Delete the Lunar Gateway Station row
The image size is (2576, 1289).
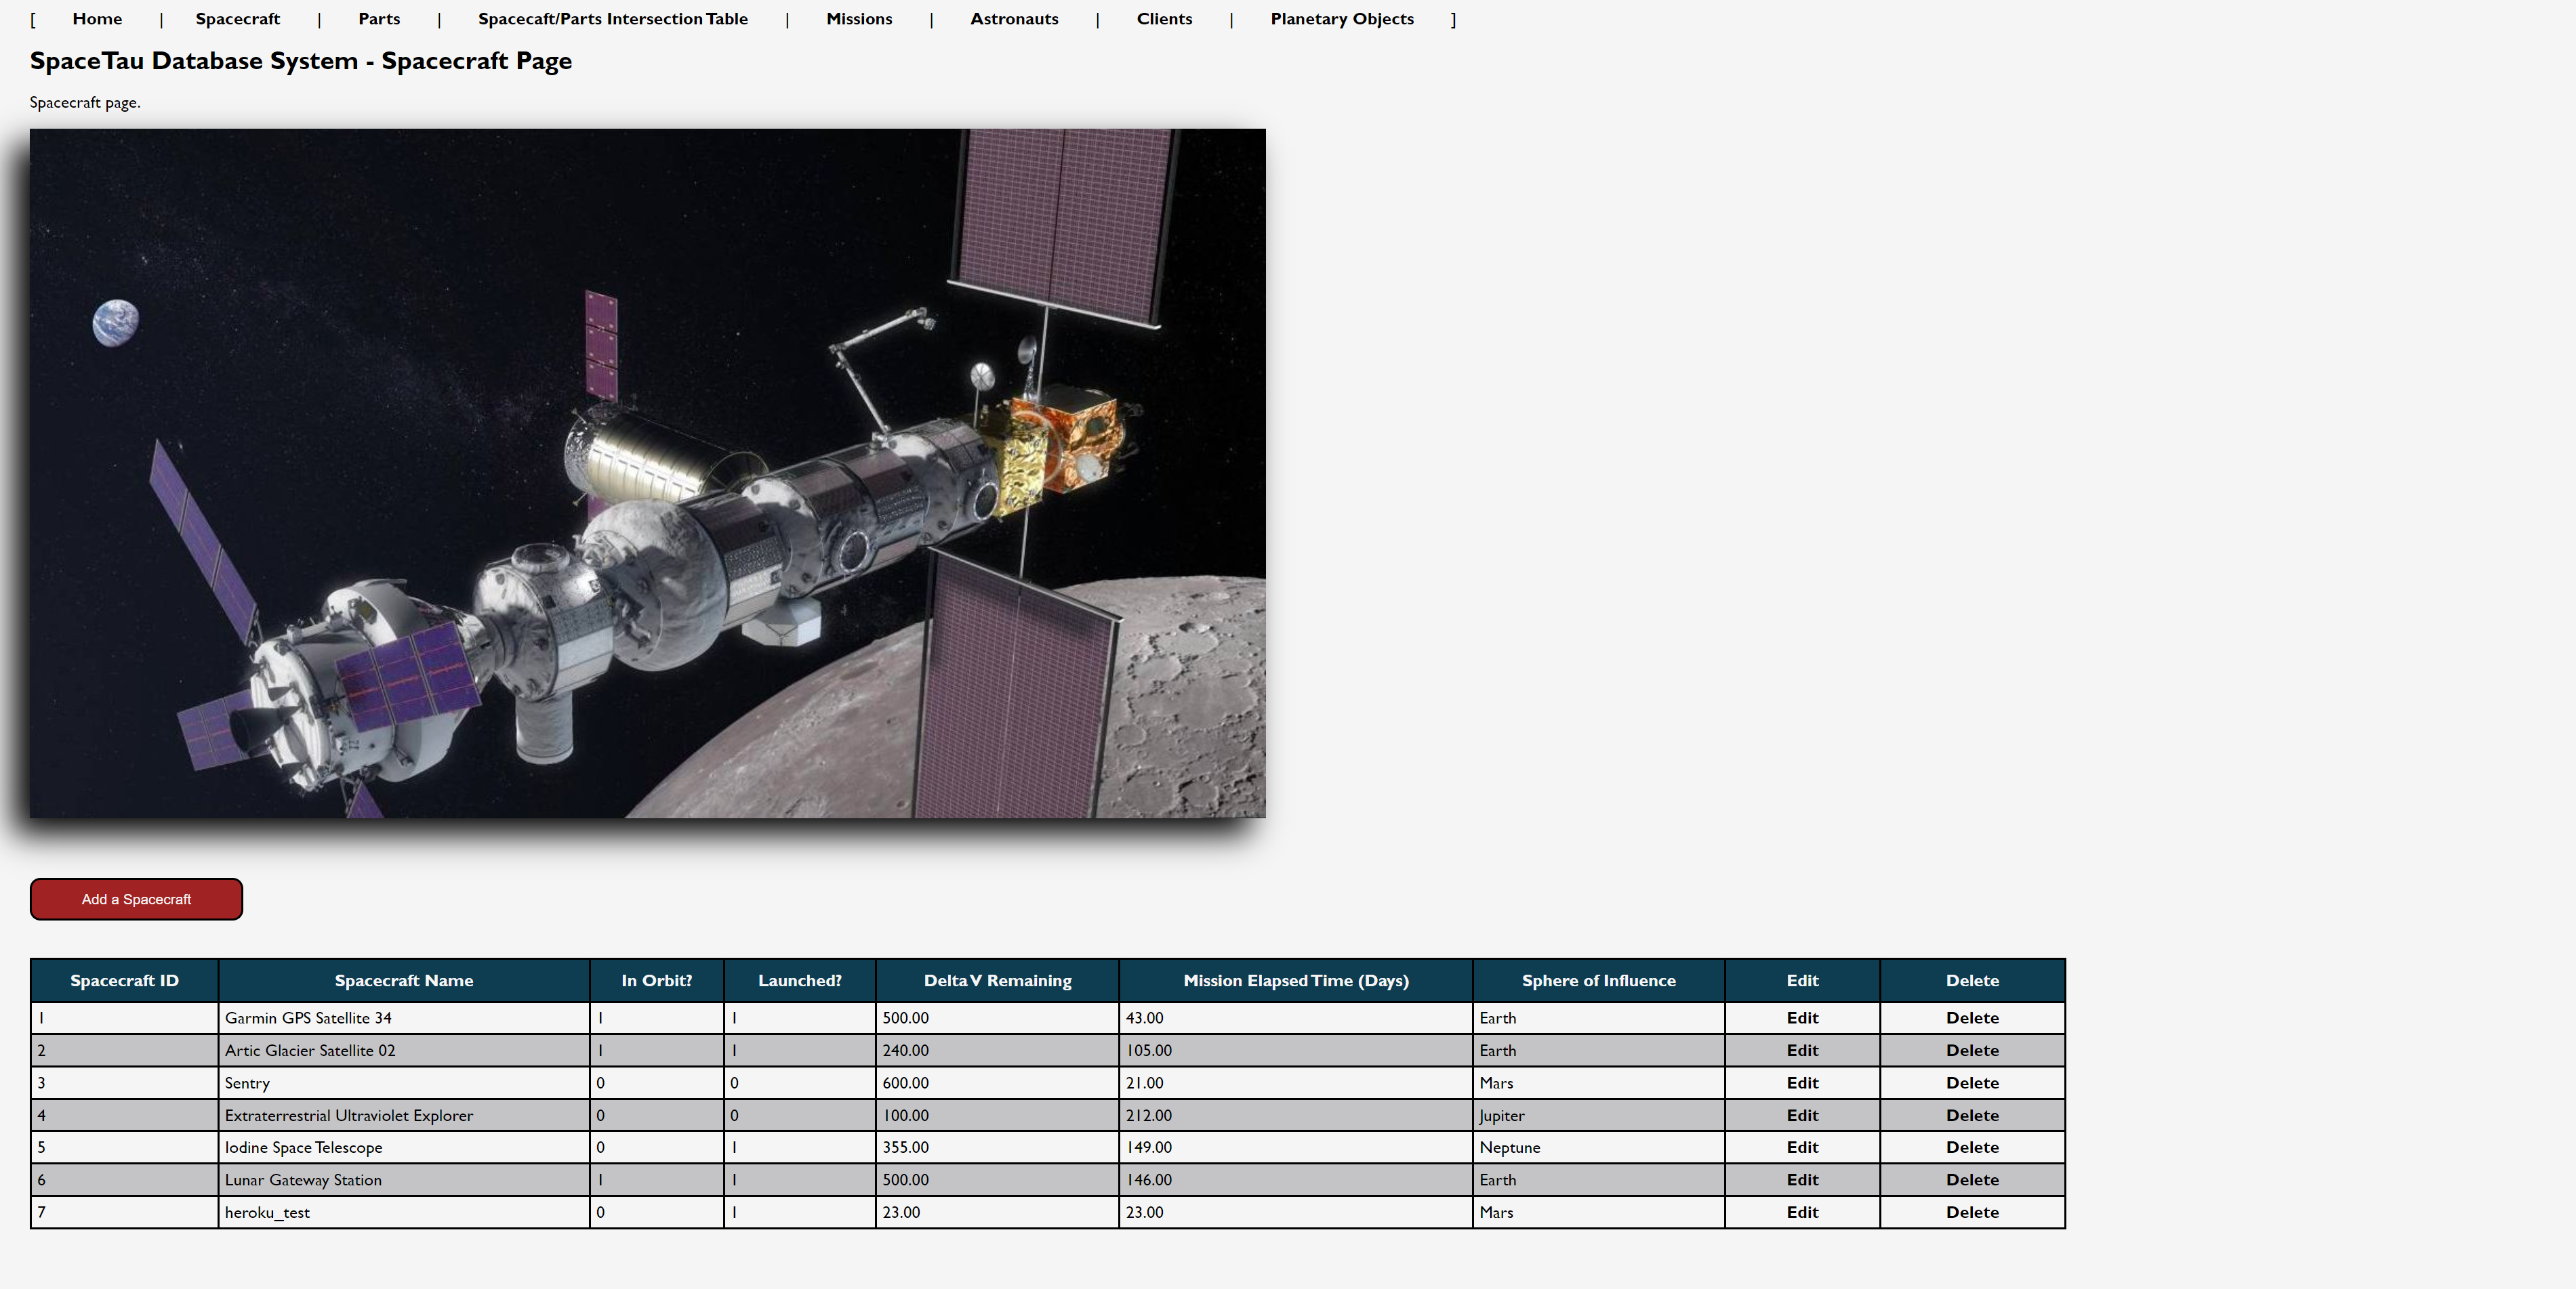coord(1972,1180)
